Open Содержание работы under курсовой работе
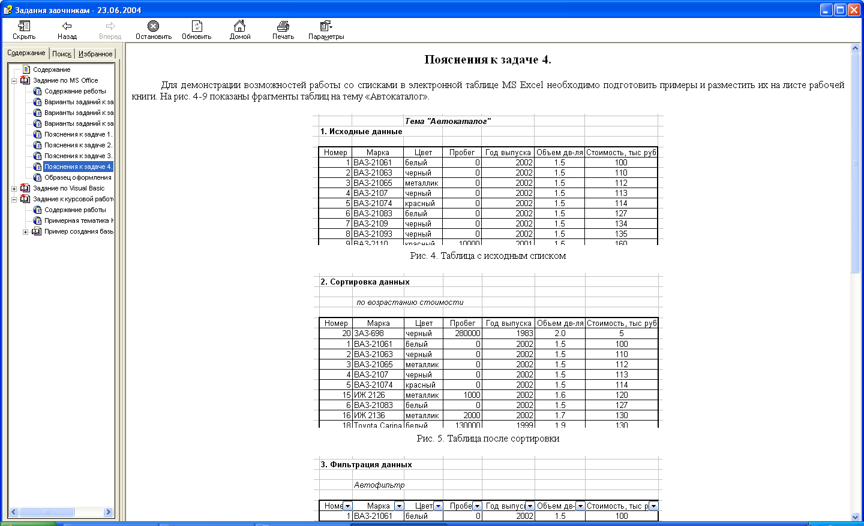 [75, 210]
